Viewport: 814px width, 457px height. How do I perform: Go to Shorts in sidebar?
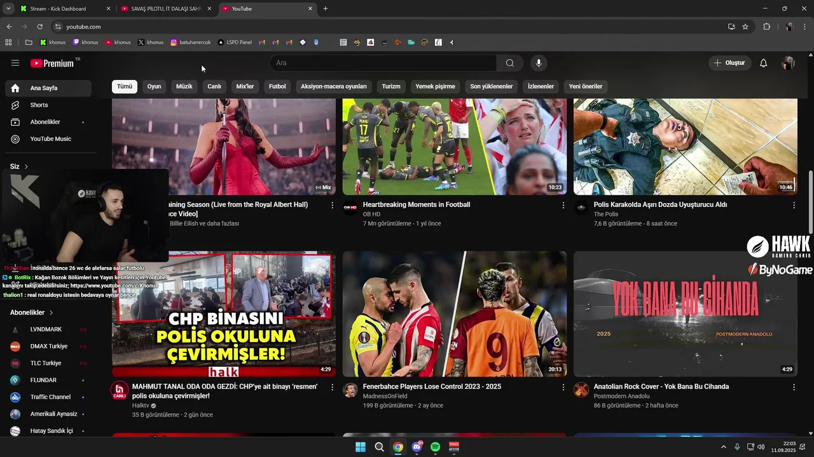click(48, 105)
